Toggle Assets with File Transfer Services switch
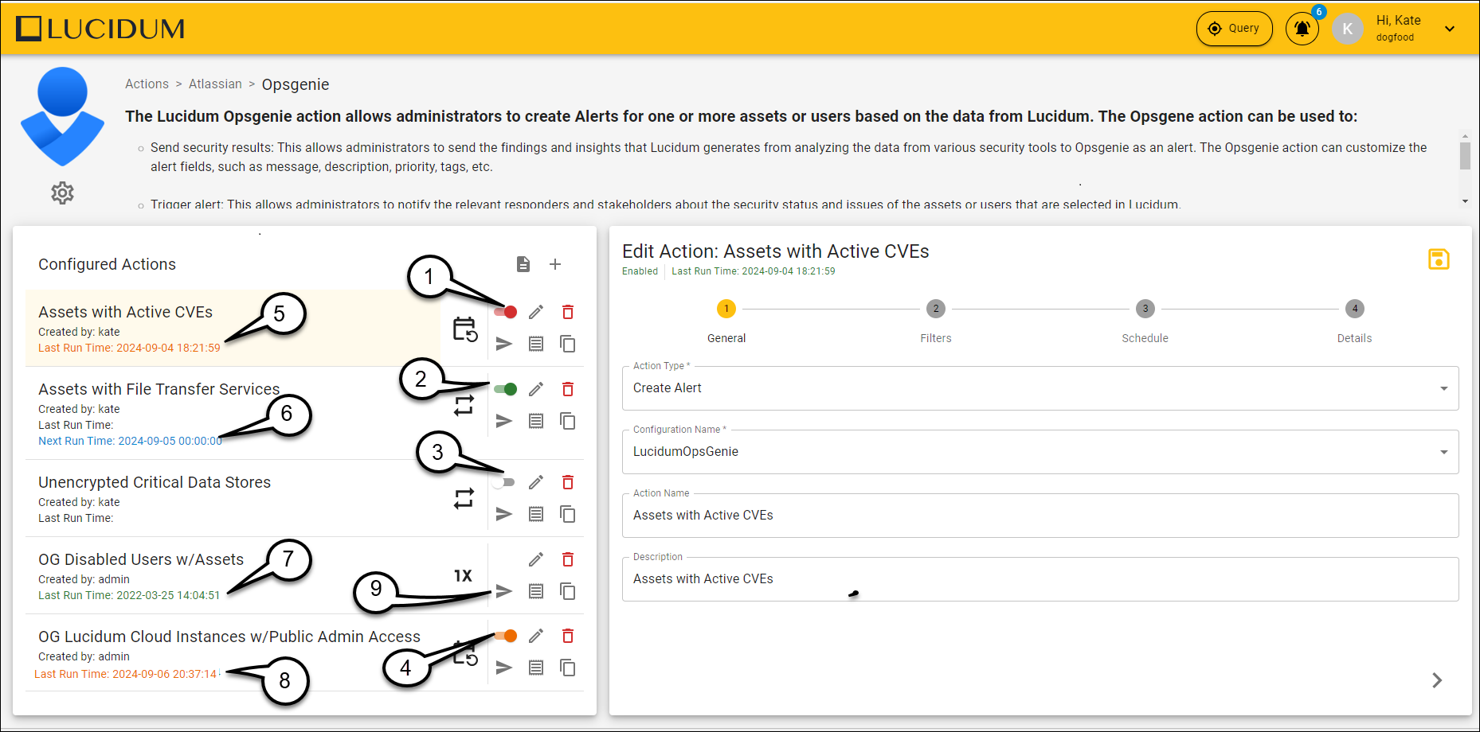The height and width of the screenshot is (732, 1480). [505, 389]
